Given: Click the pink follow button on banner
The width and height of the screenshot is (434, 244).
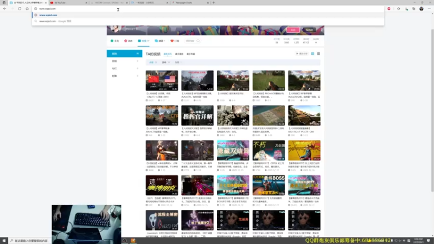Looking at the screenshot, I should point(293,30).
